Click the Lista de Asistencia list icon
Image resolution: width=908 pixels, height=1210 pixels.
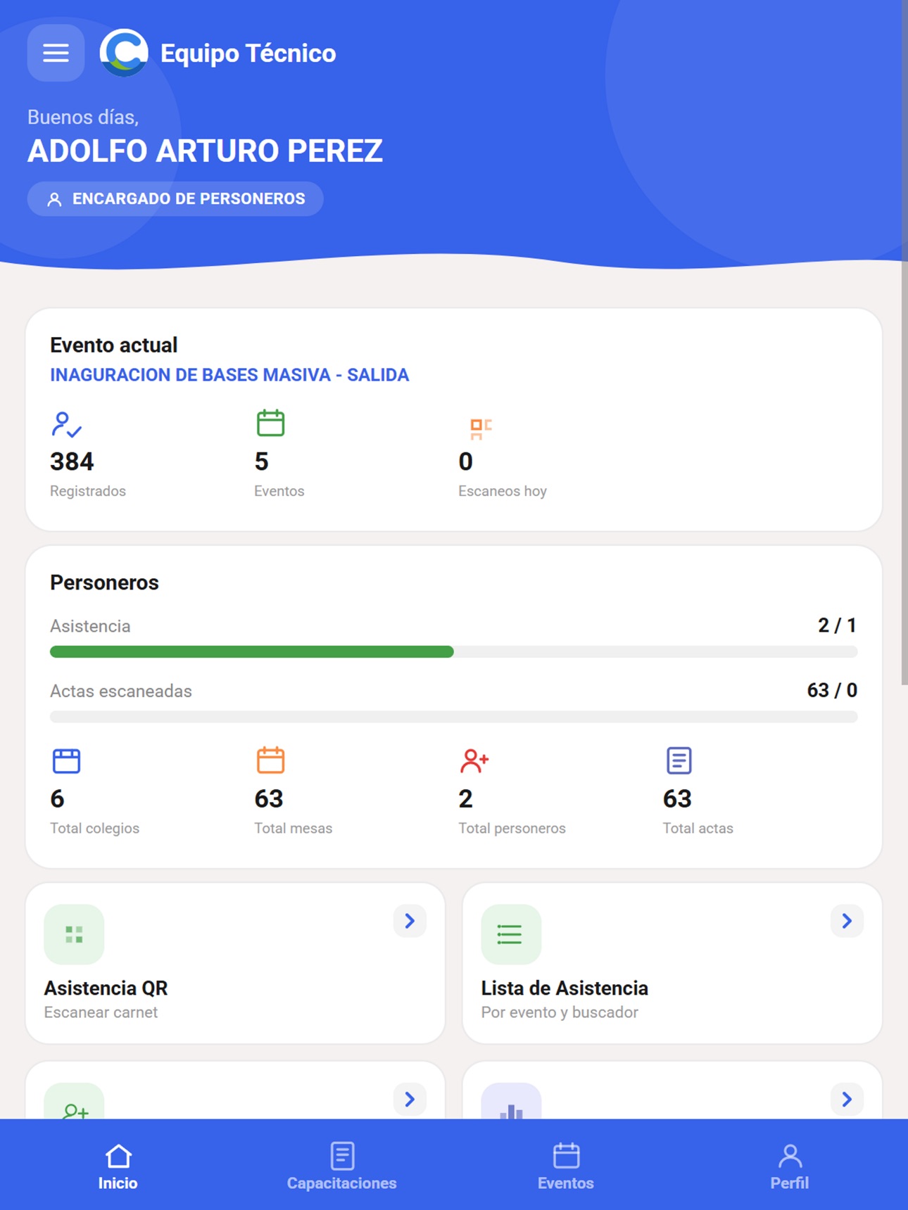pyautogui.click(x=511, y=934)
